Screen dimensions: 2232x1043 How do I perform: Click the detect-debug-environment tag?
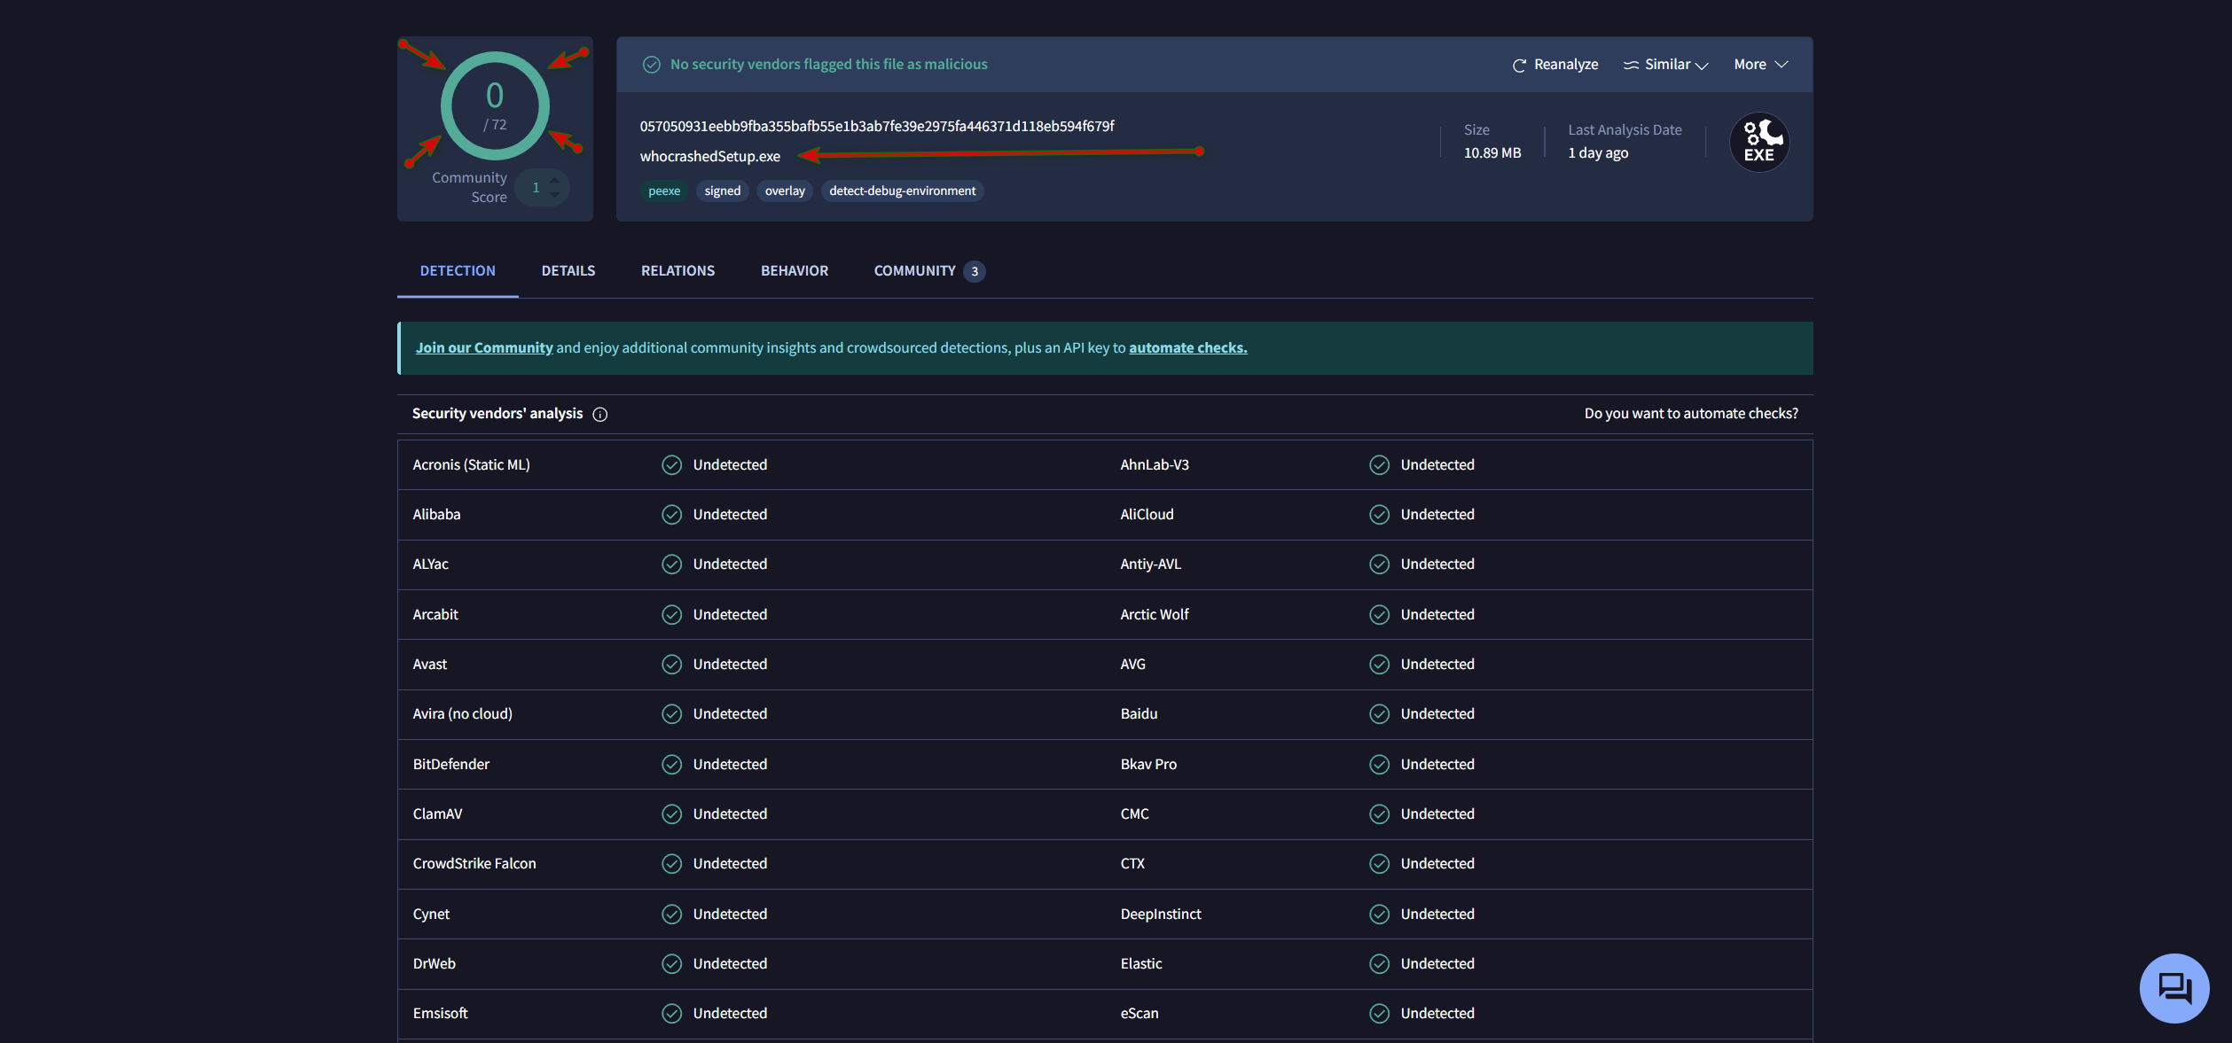coord(902,191)
